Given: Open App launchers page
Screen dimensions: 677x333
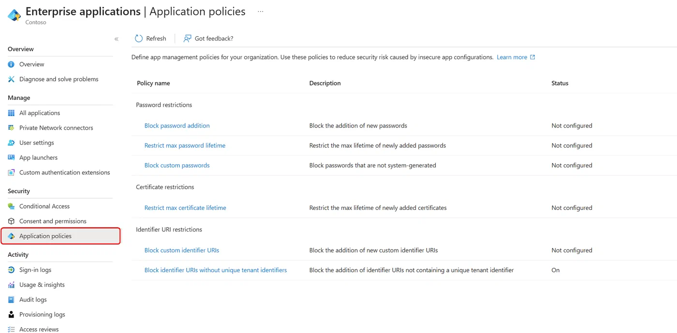Looking at the screenshot, I should (x=38, y=158).
